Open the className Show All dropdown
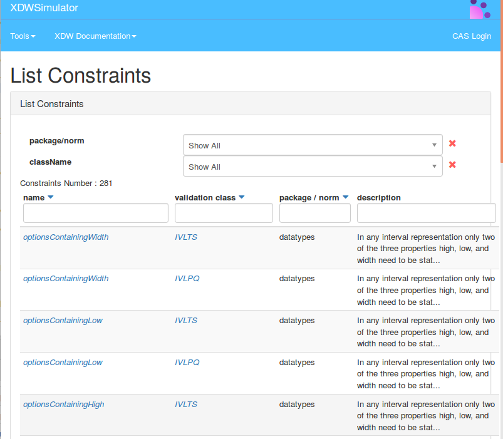Viewport: 503px width, 439px height. tap(312, 167)
